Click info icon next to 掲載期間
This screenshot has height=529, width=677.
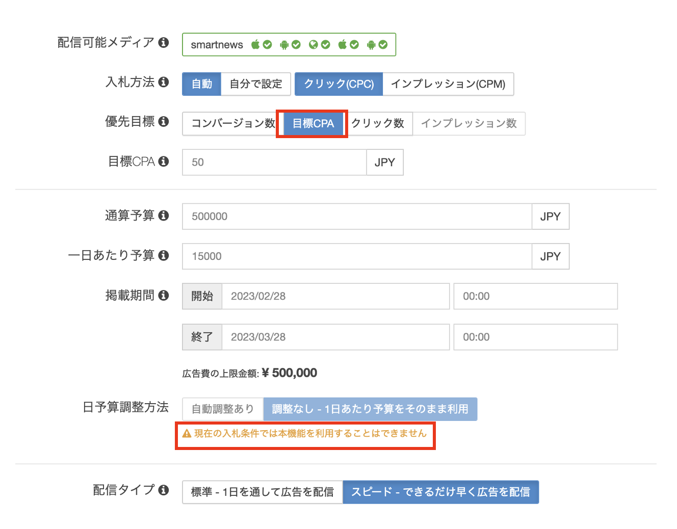[163, 295]
